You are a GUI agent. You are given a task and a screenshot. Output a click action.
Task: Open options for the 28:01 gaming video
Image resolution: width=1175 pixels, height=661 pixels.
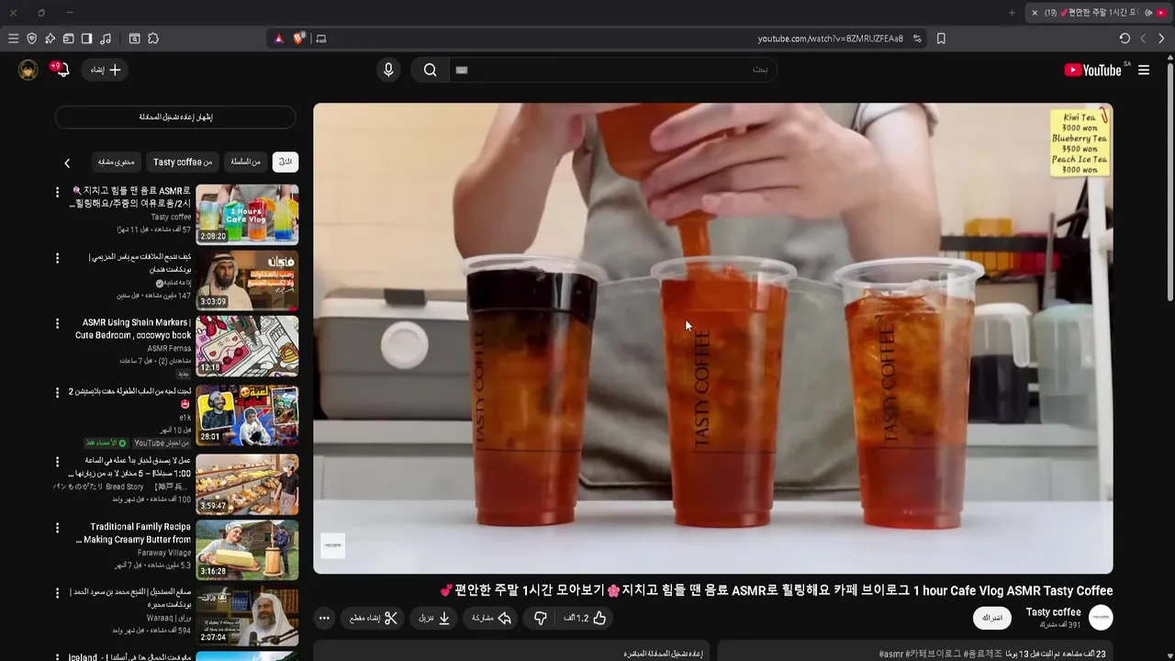pyautogui.click(x=57, y=392)
